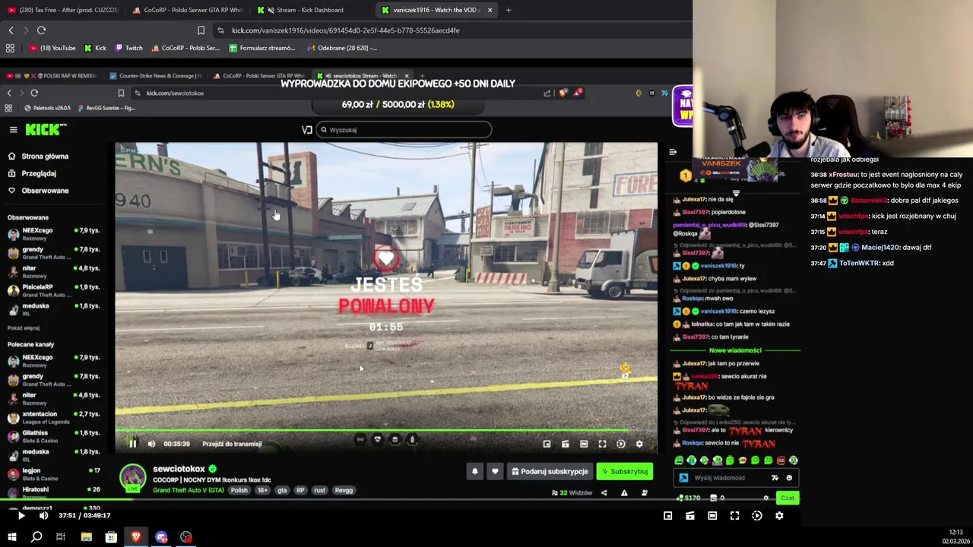Focus the Wyszukaj search box on Kick
The height and width of the screenshot is (547, 973).
[404, 130]
